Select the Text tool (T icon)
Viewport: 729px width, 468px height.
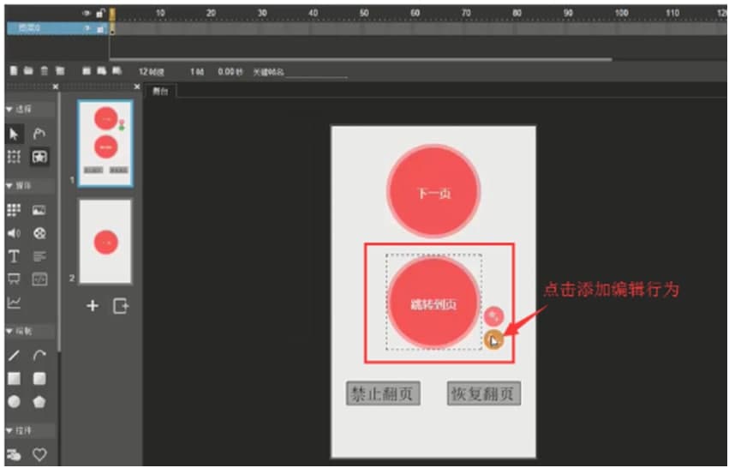click(15, 256)
